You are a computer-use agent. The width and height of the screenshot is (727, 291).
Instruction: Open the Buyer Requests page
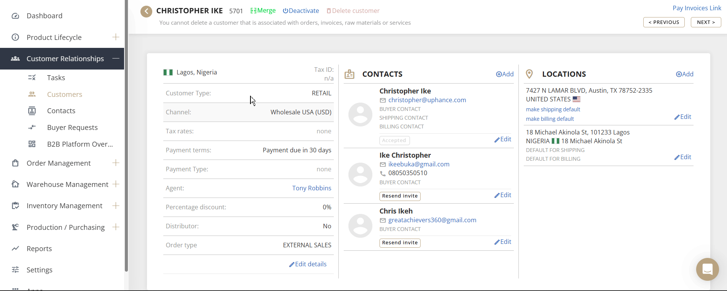[72, 128]
